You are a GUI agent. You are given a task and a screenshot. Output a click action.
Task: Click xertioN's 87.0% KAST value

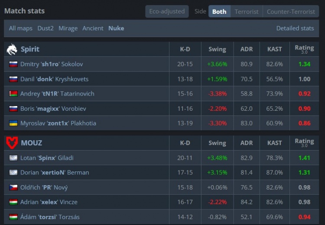click(274, 172)
